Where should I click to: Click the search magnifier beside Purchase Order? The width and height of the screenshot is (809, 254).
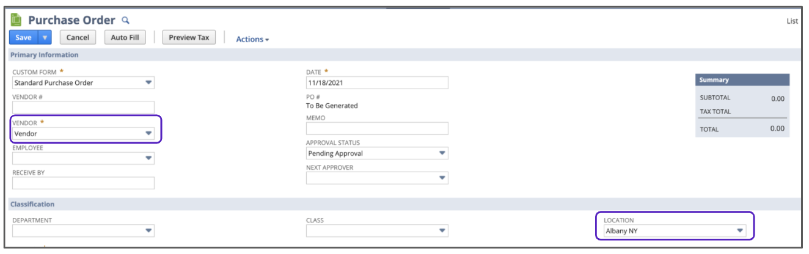click(126, 20)
